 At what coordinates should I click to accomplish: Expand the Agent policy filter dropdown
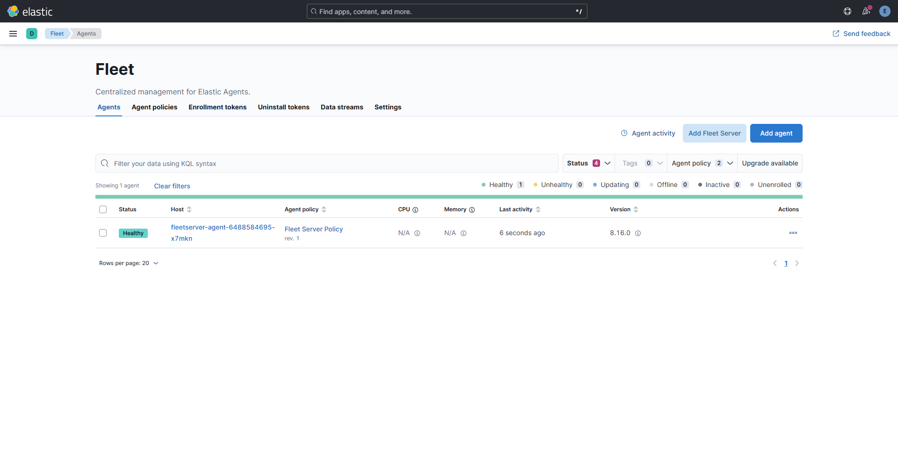click(702, 163)
